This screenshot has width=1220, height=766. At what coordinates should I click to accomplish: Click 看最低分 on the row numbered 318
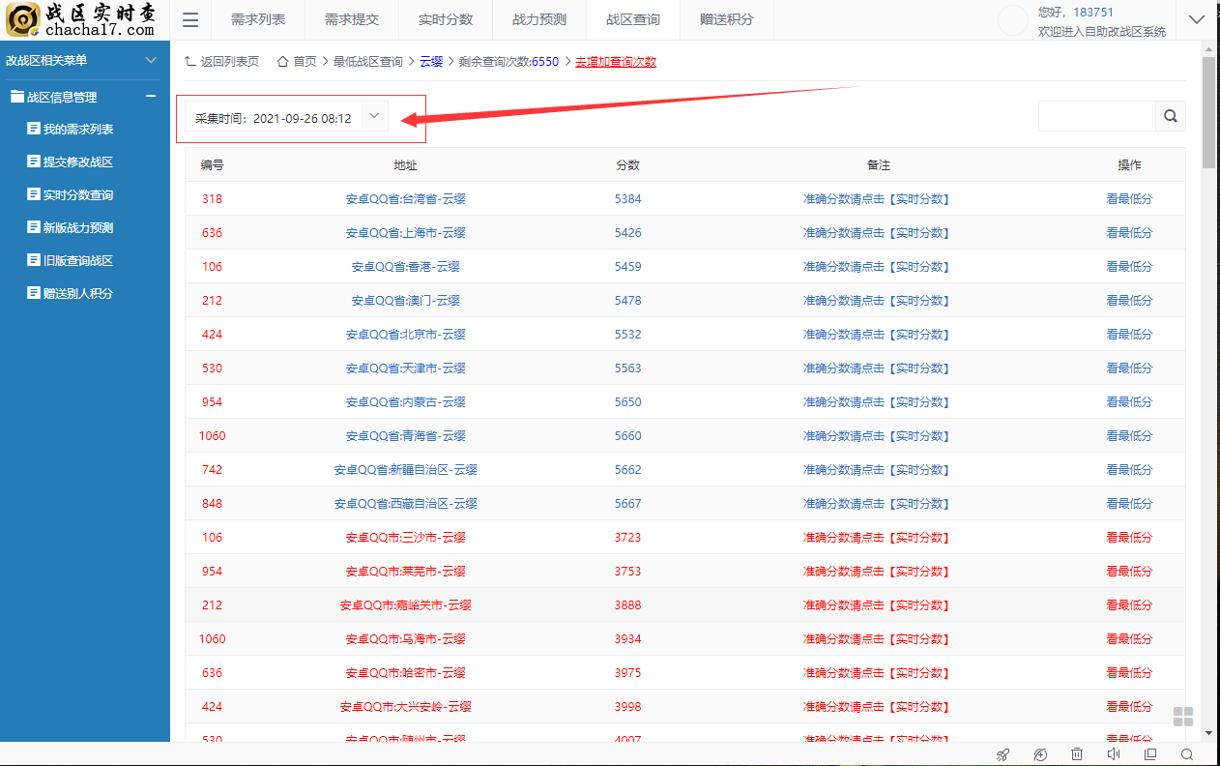(x=1129, y=198)
